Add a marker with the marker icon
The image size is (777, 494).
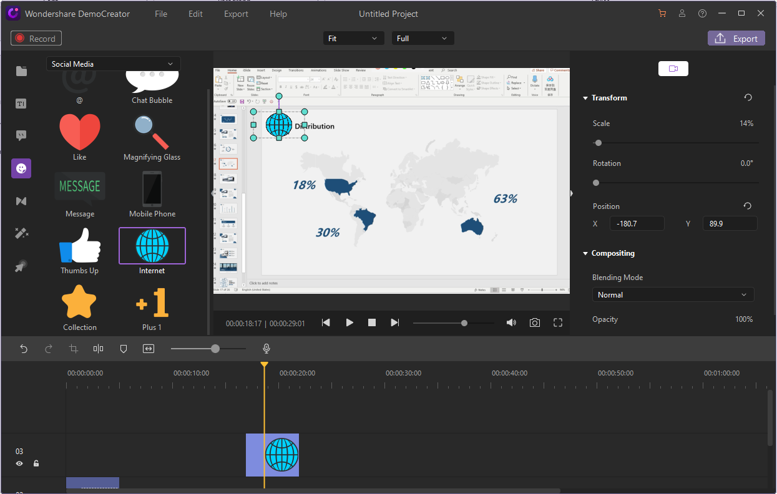pos(123,349)
